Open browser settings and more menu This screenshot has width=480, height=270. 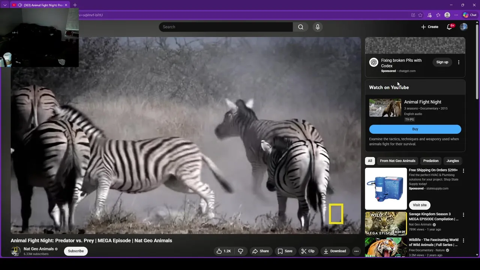coord(456,15)
